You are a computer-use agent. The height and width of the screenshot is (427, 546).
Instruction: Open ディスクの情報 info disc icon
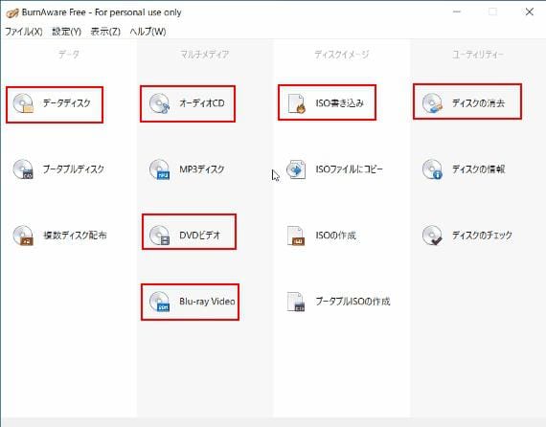[432, 169]
